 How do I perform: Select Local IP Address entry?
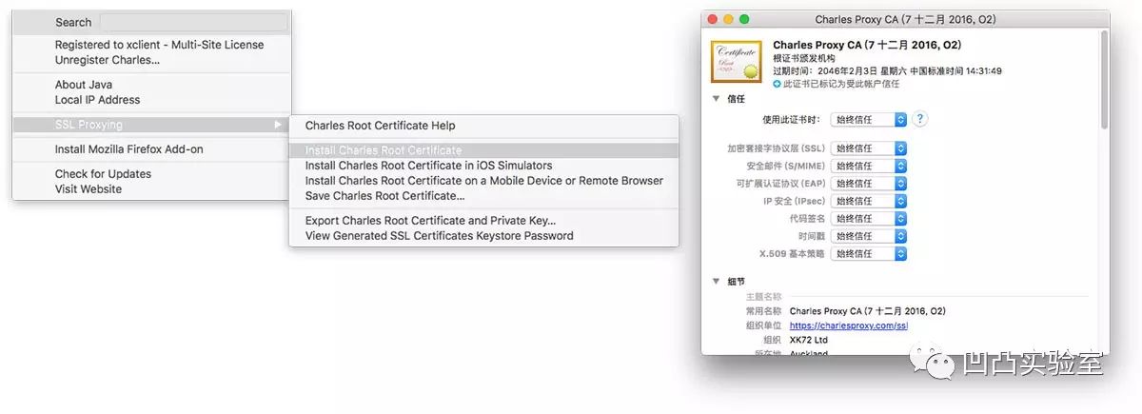(97, 100)
